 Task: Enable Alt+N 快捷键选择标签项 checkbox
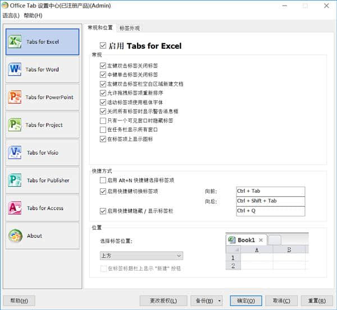103,180
